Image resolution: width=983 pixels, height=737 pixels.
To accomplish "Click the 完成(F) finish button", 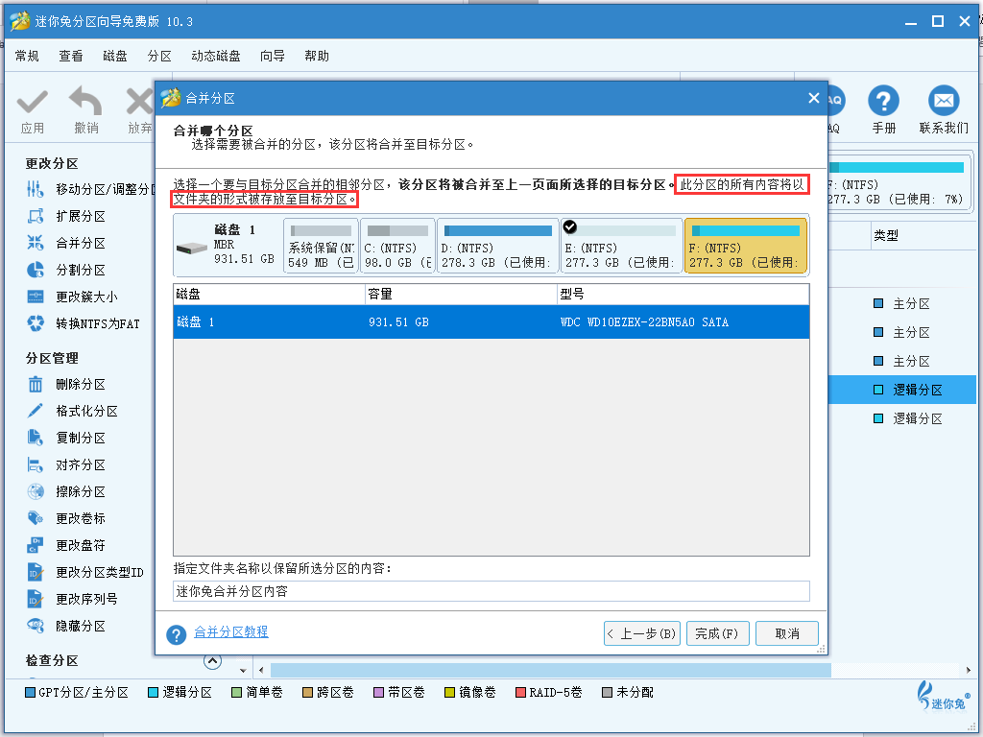I will [x=717, y=633].
